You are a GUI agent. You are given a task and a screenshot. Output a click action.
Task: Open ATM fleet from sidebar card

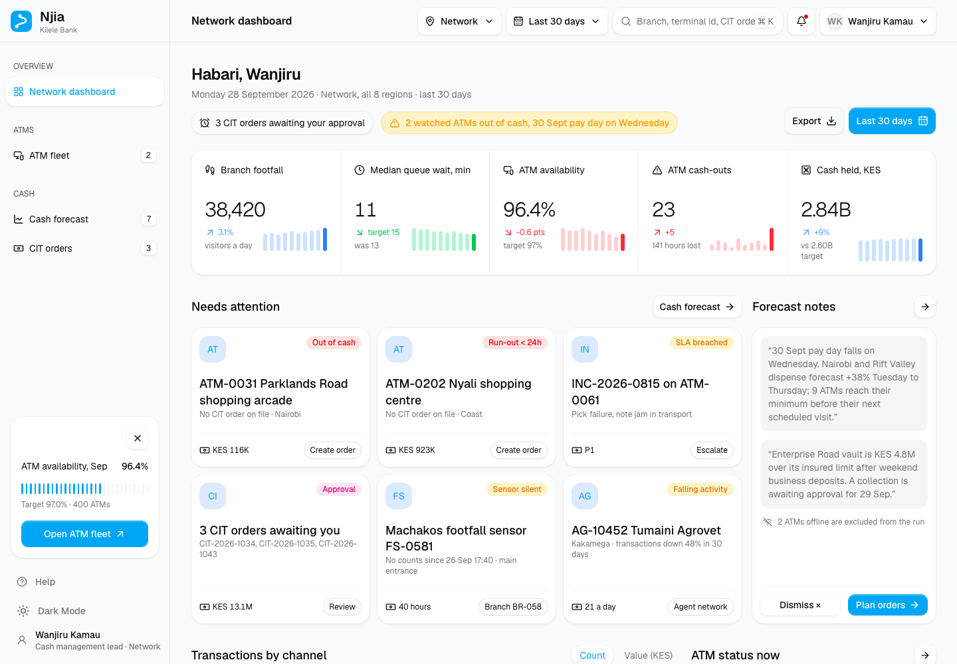click(84, 534)
